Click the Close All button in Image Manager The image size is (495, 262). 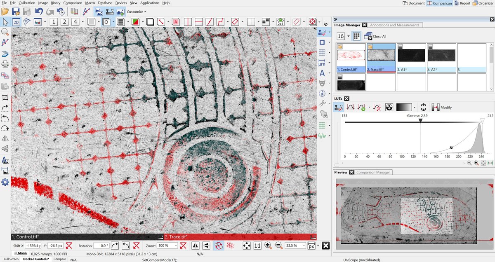377,36
